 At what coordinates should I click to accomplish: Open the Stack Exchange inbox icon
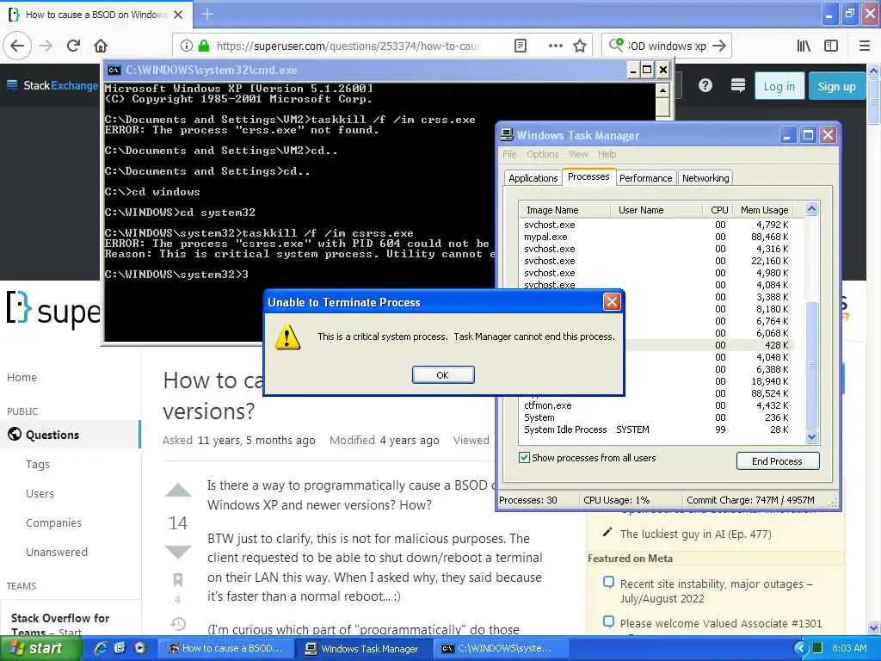[x=737, y=85]
